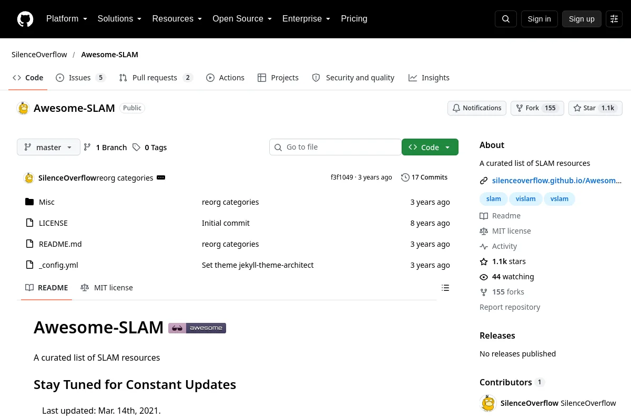Open the Releases heading link
Image resolution: width=631 pixels, height=420 pixels.
tap(497, 335)
